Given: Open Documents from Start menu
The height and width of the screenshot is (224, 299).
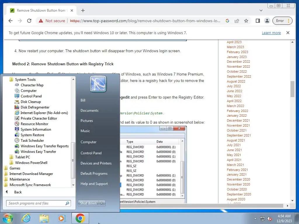Looking at the screenshot, I should (89, 111).
